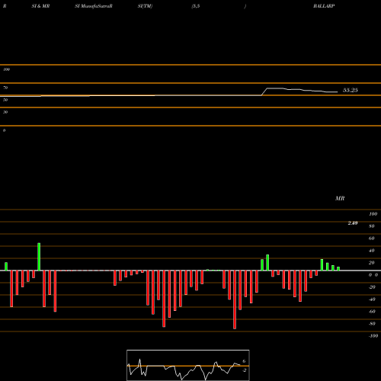Screen dimensions: 381x381
Task: Click the 50 level label on RSI axis
Action: 5,100
